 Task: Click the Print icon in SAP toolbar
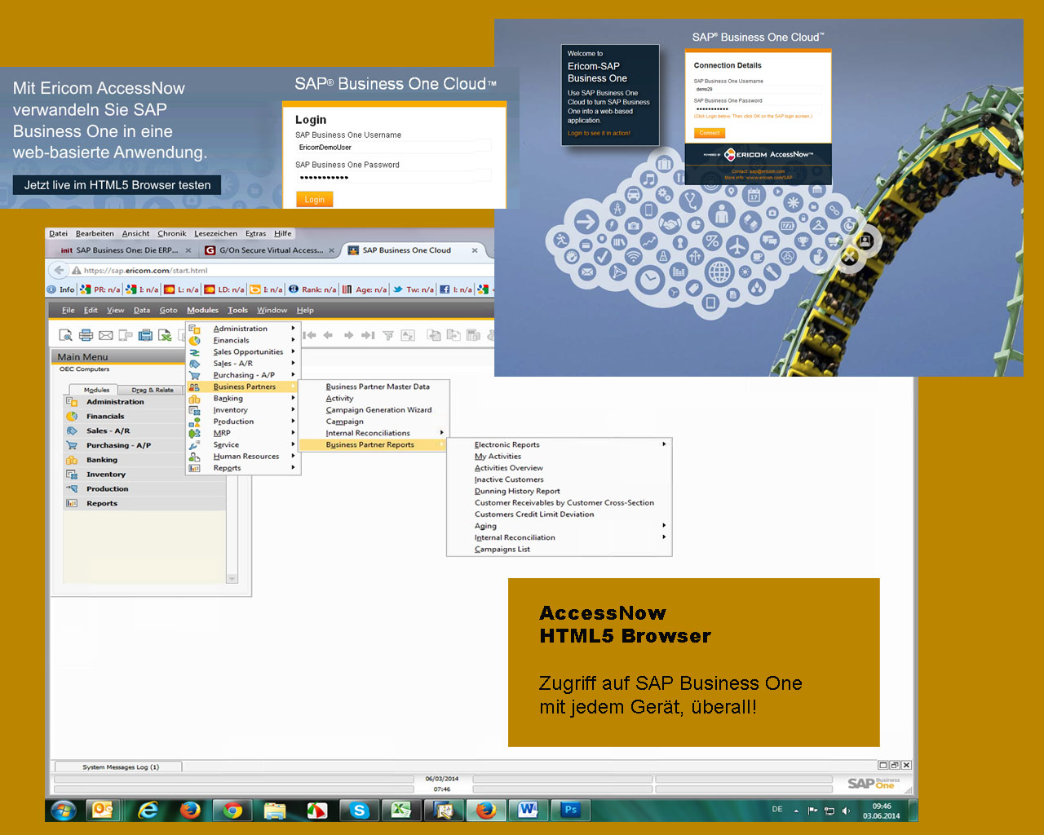click(x=86, y=335)
